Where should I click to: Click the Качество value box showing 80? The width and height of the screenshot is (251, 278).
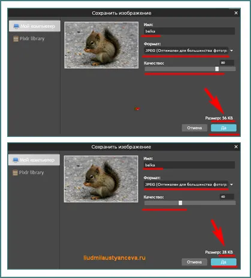click(x=227, y=63)
